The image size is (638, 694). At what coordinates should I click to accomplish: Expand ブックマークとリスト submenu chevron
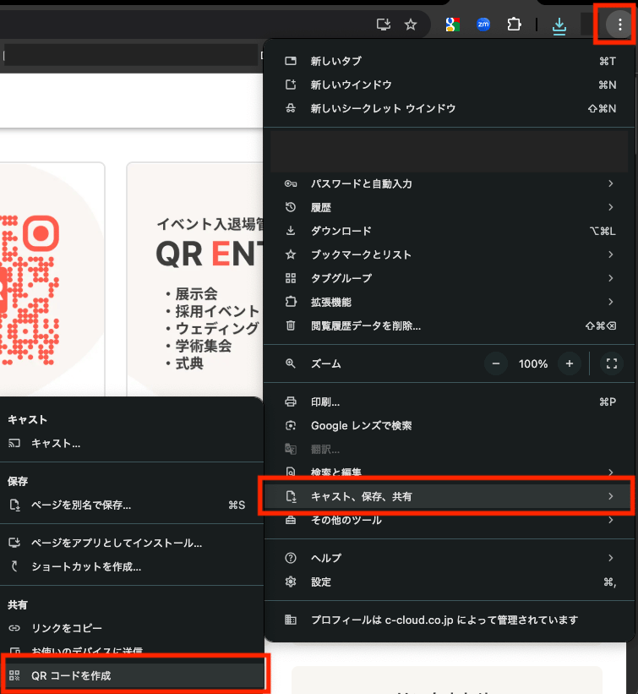click(611, 254)
